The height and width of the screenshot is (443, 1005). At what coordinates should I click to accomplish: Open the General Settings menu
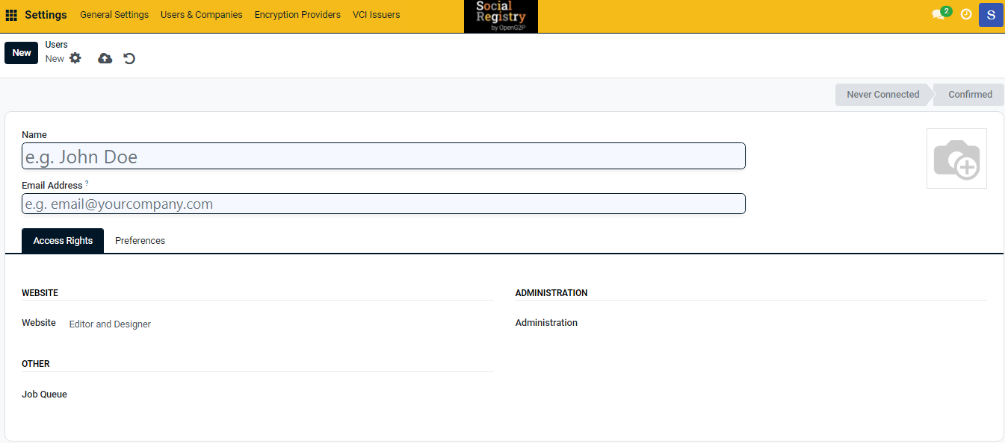pos(114,15)
